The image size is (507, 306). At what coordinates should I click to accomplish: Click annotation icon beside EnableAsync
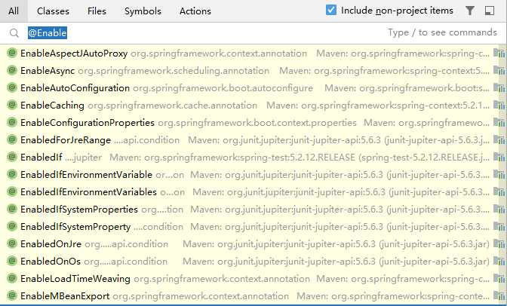[12, 70]
